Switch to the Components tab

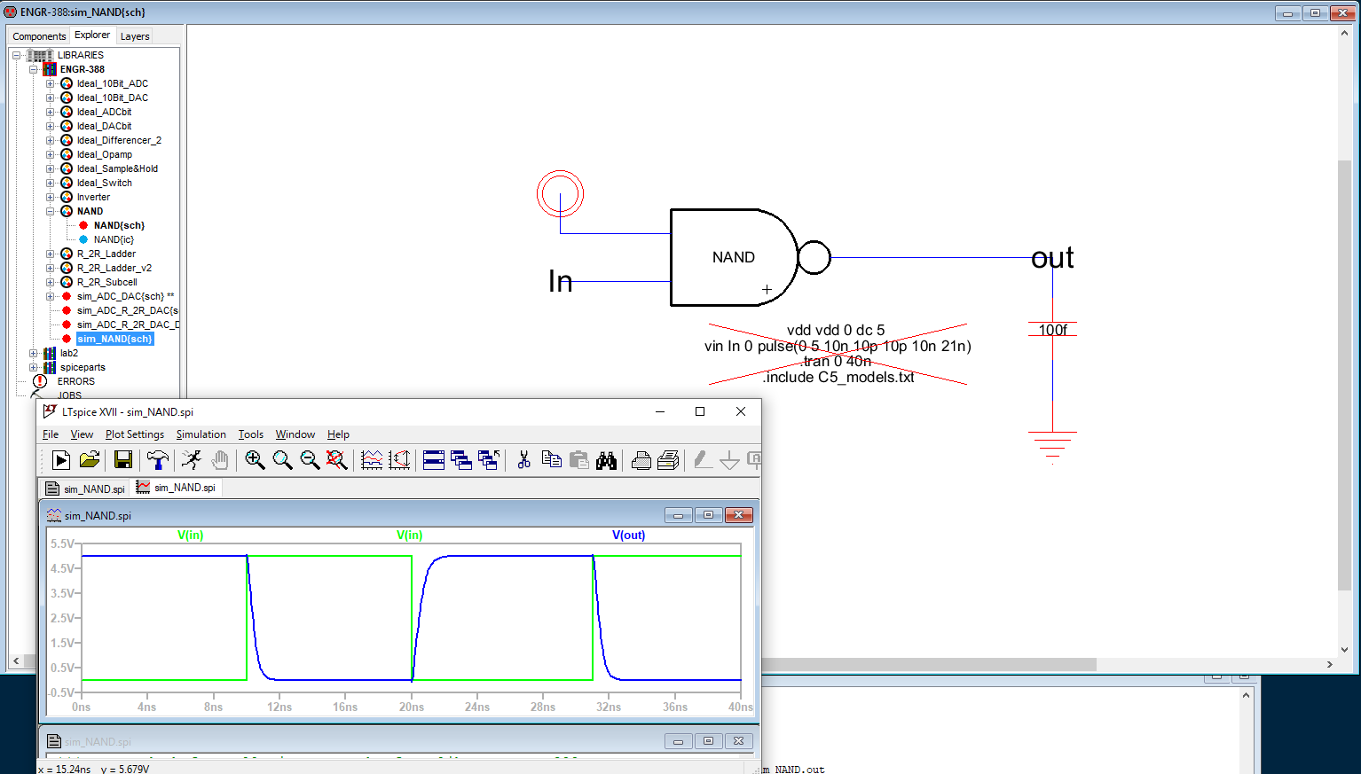39,36
